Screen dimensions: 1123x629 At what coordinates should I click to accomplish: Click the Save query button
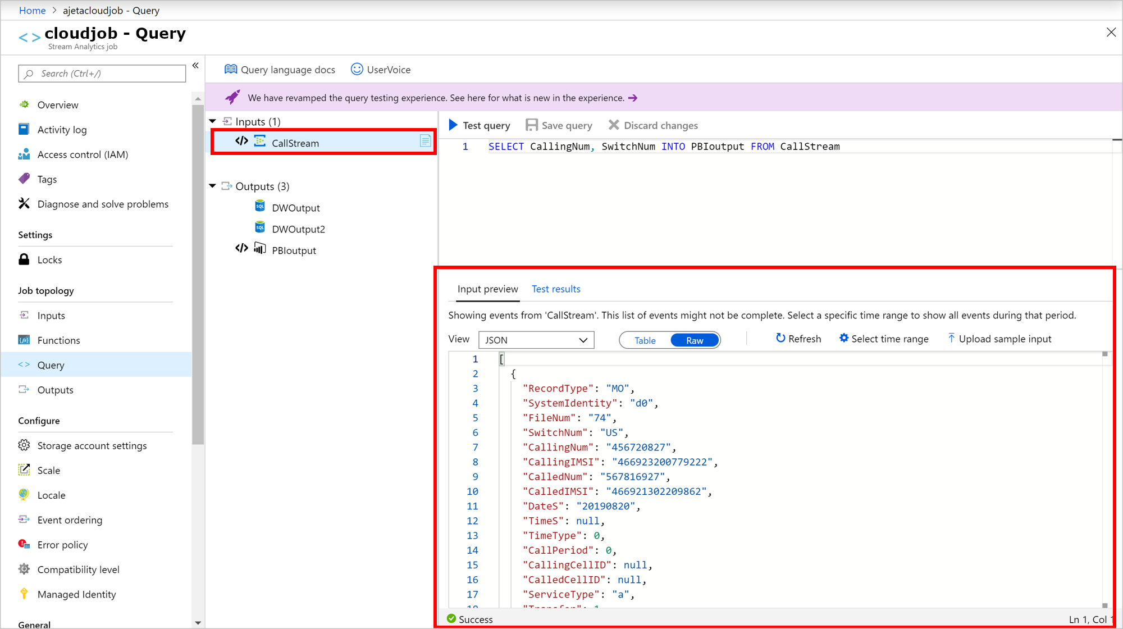point(559,125)
